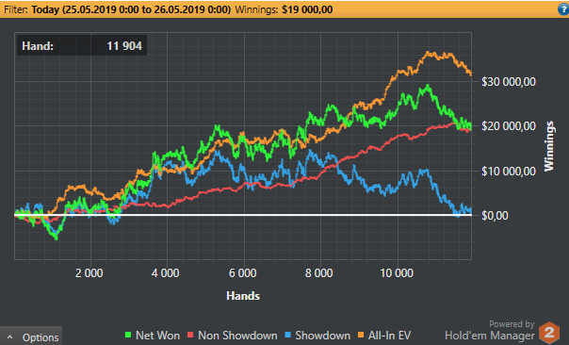Click the Hold'em Manager 2 logo icon
The height and width of the screenshot is (345, 569).
[x=549, y=333]
